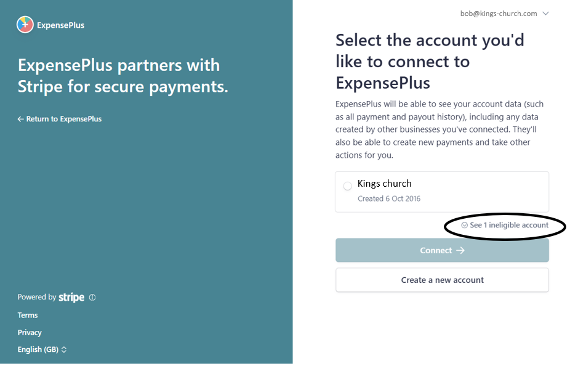Open the English (GB) language selector
The width and height of the screenshot is (578, 371).
tap(42, 349)
